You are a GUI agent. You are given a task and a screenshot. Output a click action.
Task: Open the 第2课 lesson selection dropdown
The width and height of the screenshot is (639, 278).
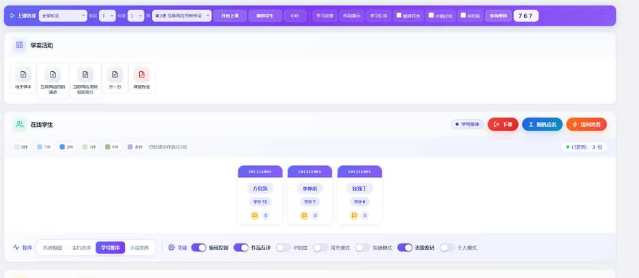pyautogui.click(x=182, y=16)
